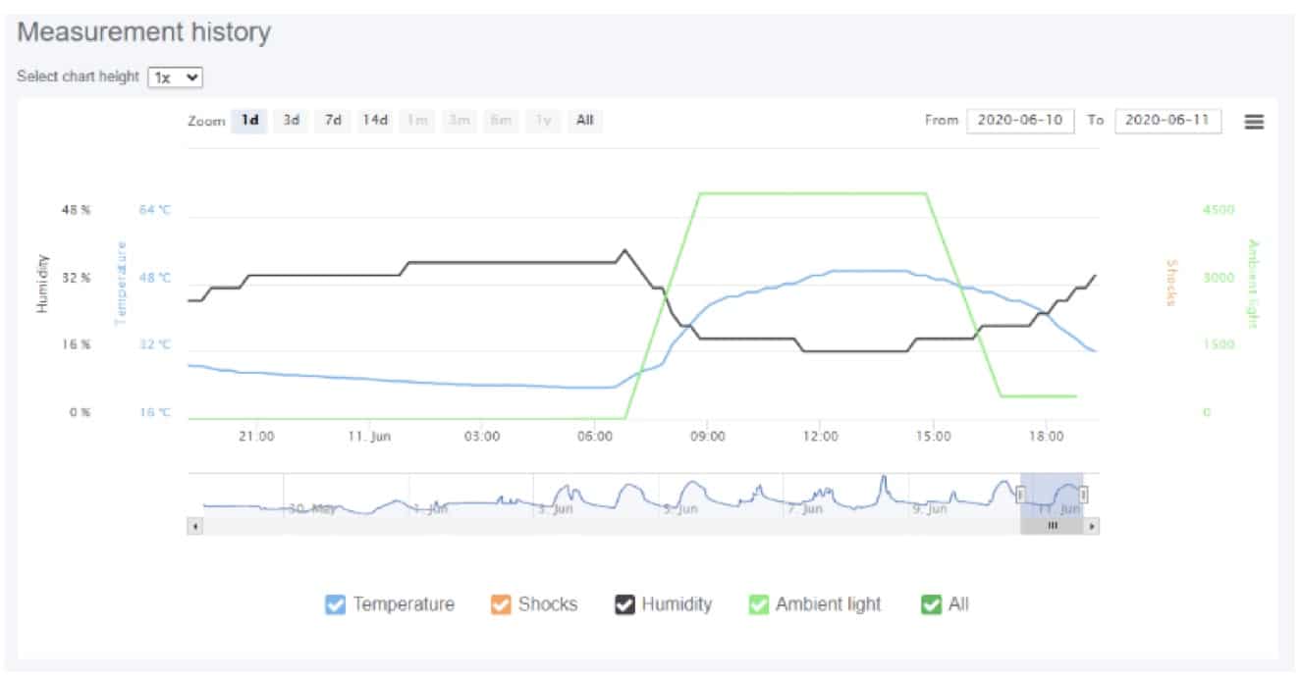Open the chart height dropdown
Viewport: 1301px width, 680px height.
coord(175,77)
